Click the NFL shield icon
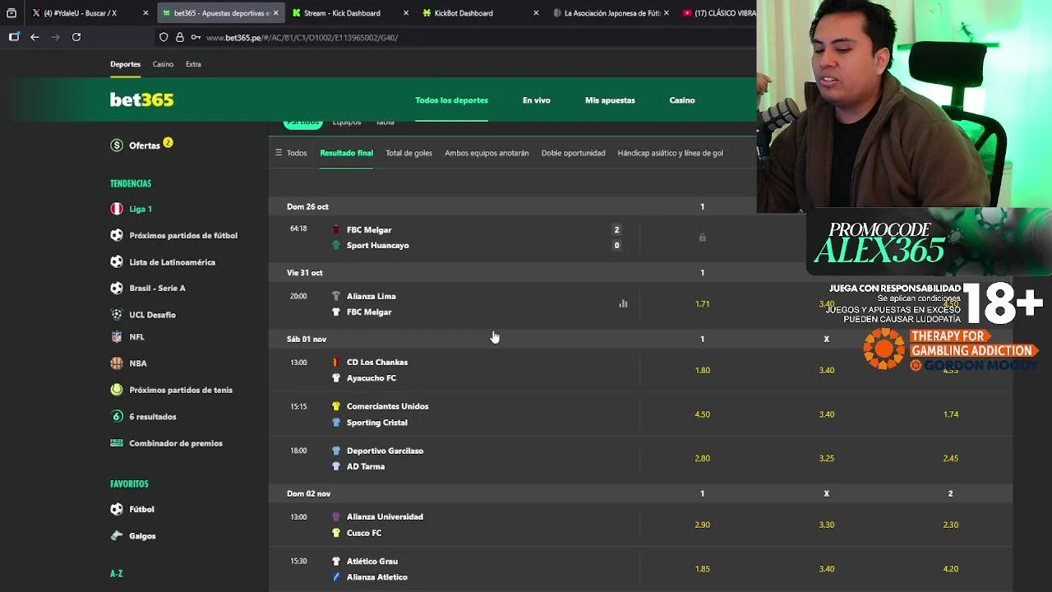 click(x=117, y=337)
